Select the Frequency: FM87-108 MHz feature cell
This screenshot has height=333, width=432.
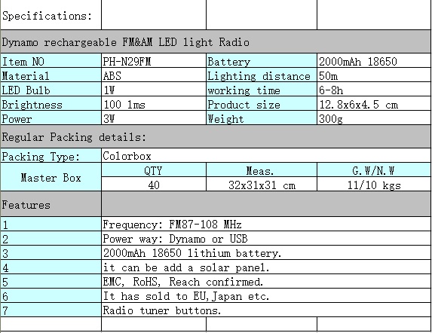(x=266, y=225)
